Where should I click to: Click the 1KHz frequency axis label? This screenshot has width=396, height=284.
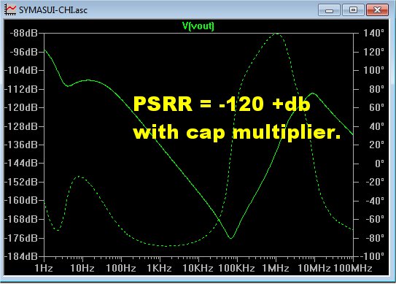(x=160, y=269)
